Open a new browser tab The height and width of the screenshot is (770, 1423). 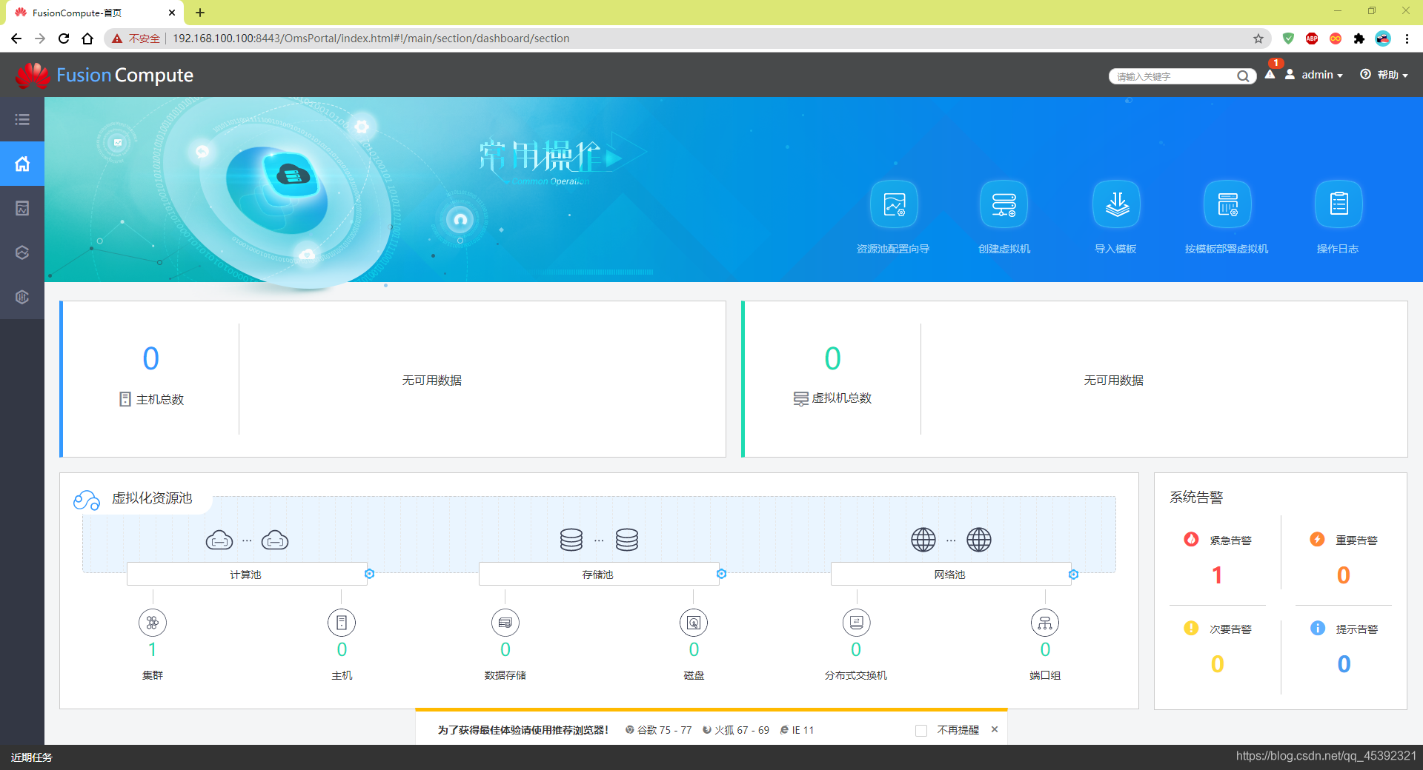(200, 13)
